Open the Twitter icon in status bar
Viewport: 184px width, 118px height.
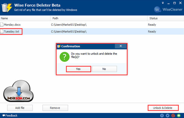167,116
